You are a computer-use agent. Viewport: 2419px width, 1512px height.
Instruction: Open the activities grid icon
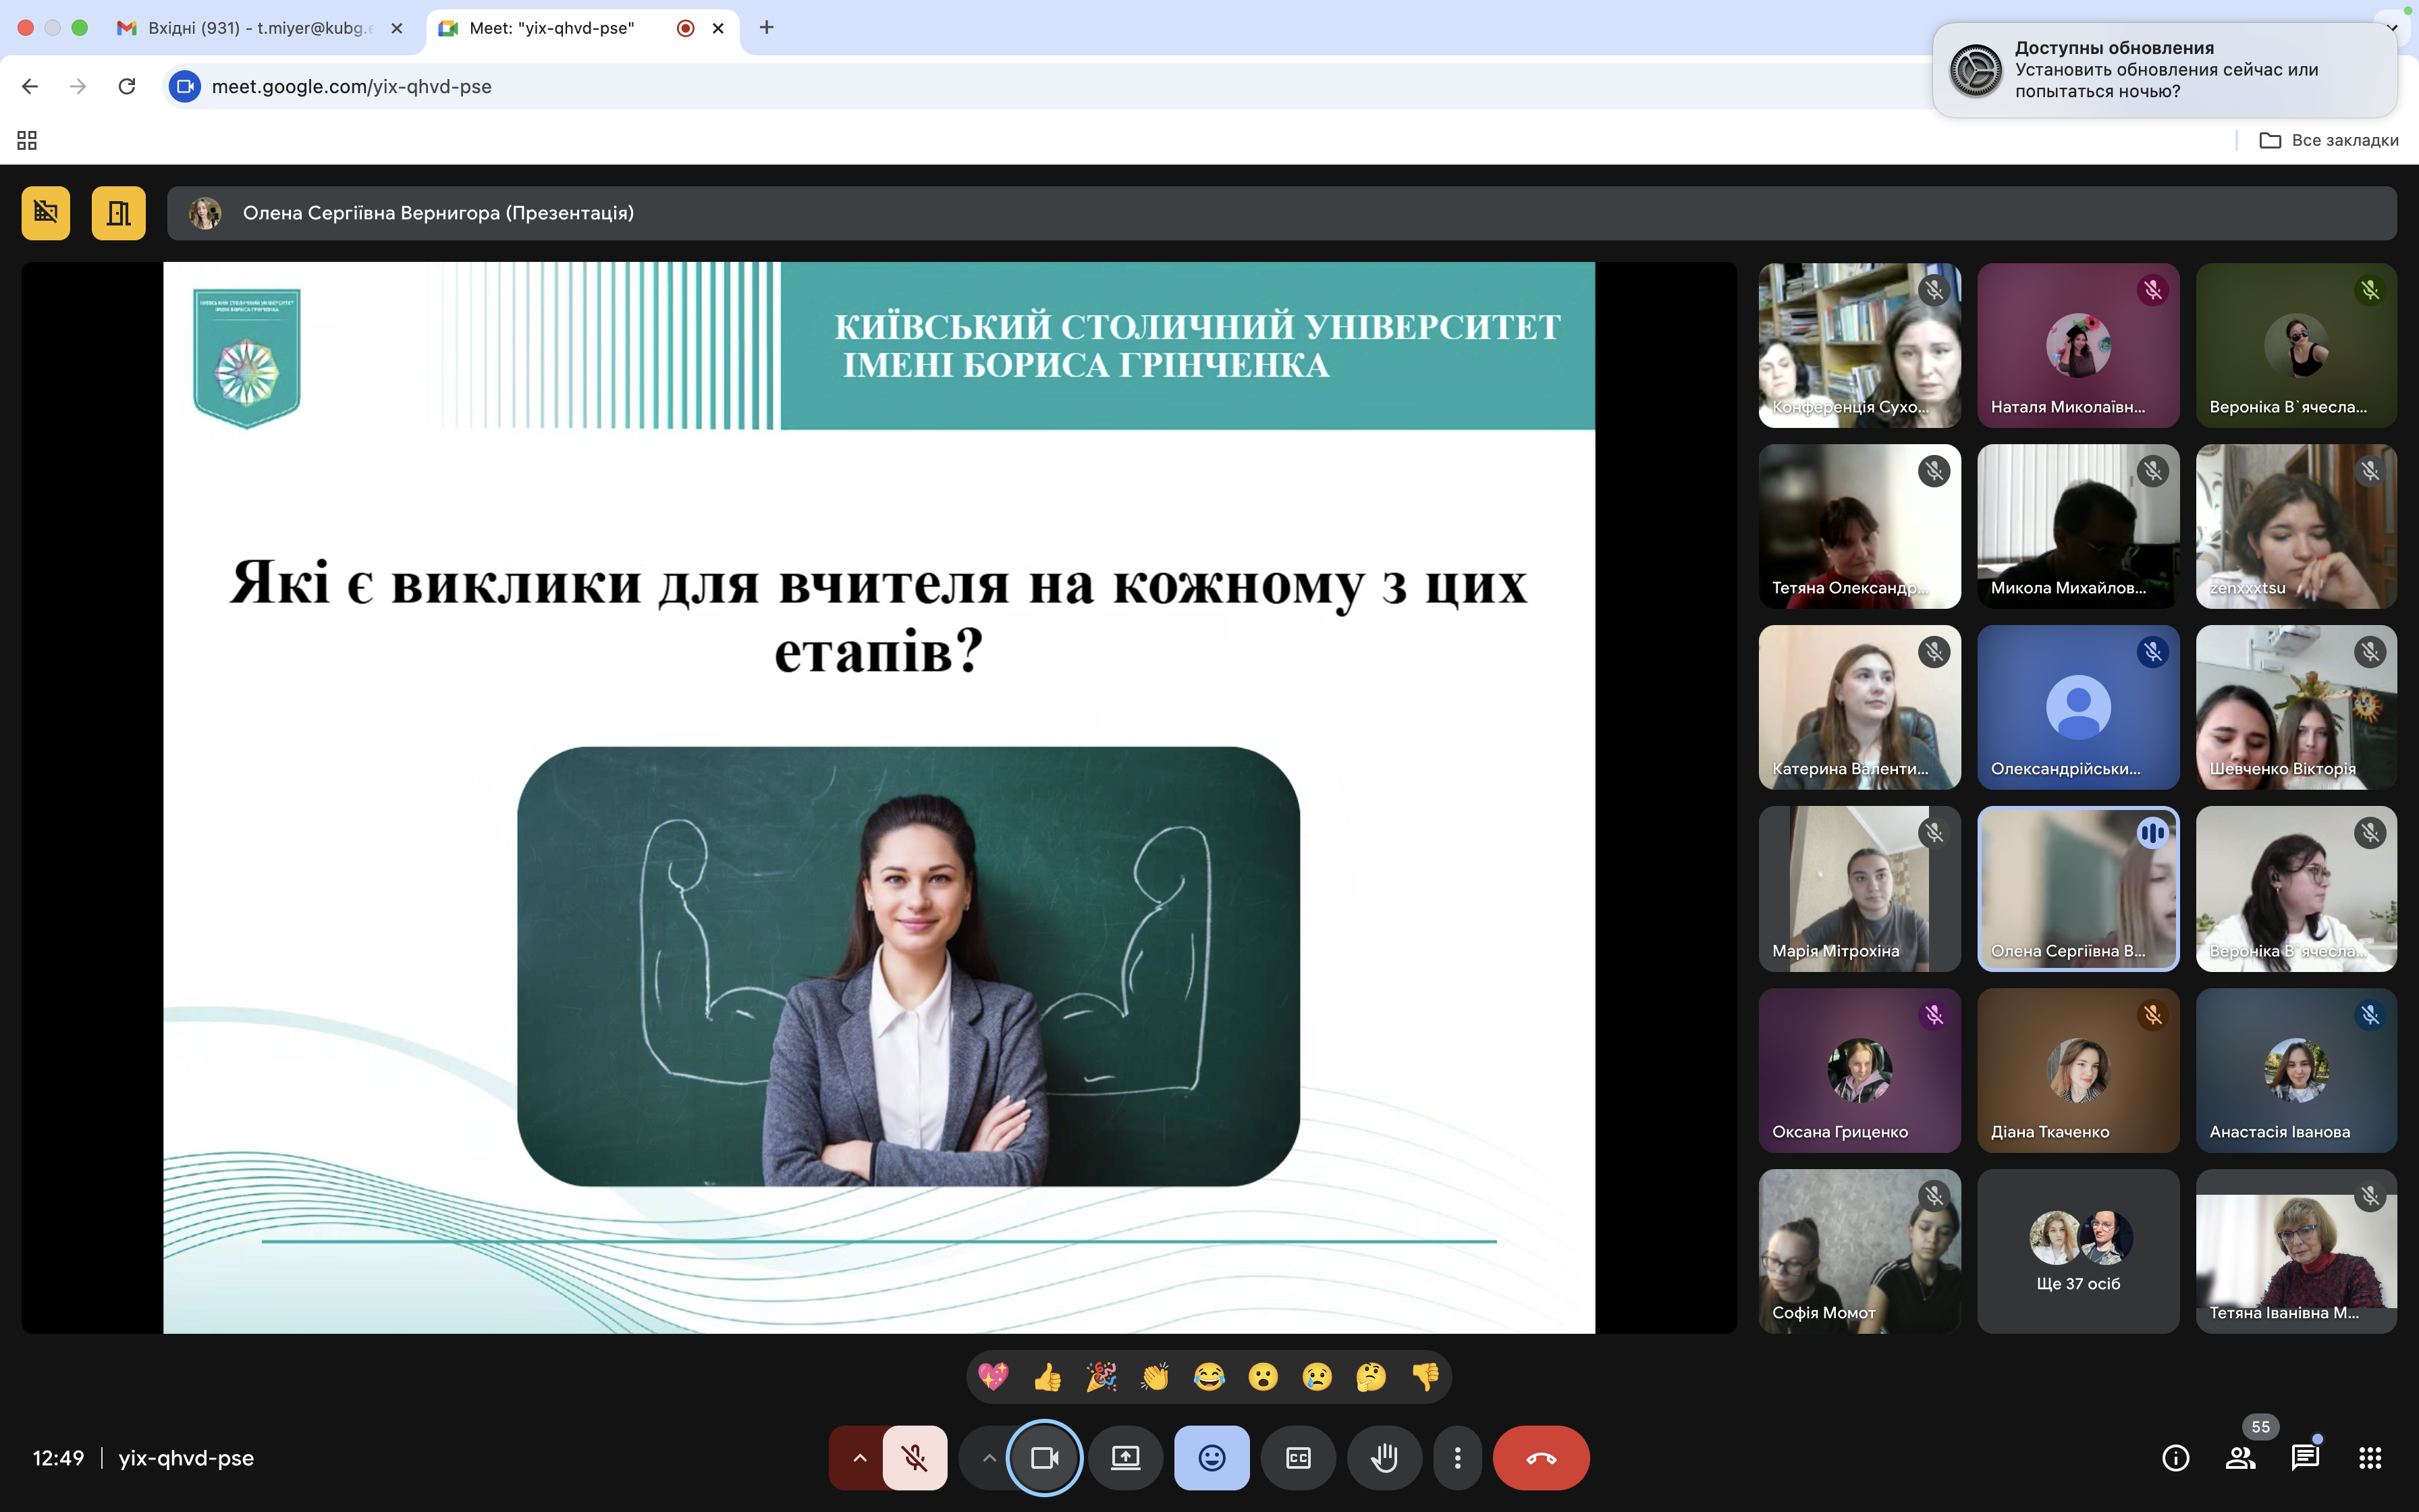(x=2370, y=1458)
